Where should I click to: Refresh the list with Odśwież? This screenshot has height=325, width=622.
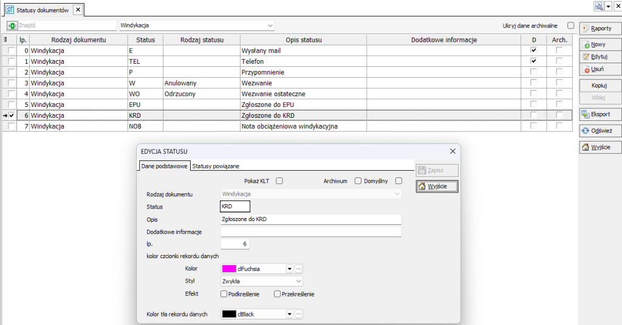[x=600, y=131]
